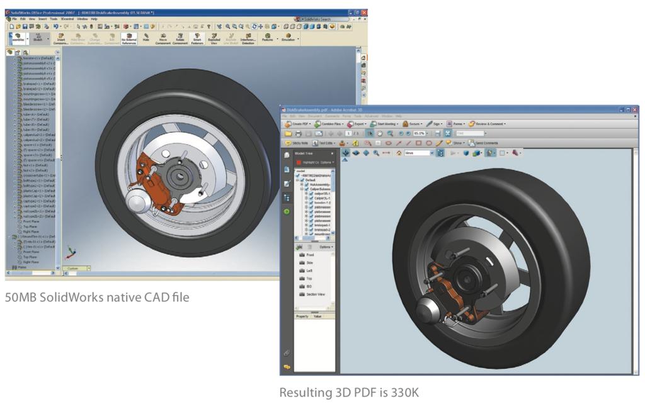
Task: Choose the Select tool in Acrobat toolbar
Action: click(x=370, y=133)
